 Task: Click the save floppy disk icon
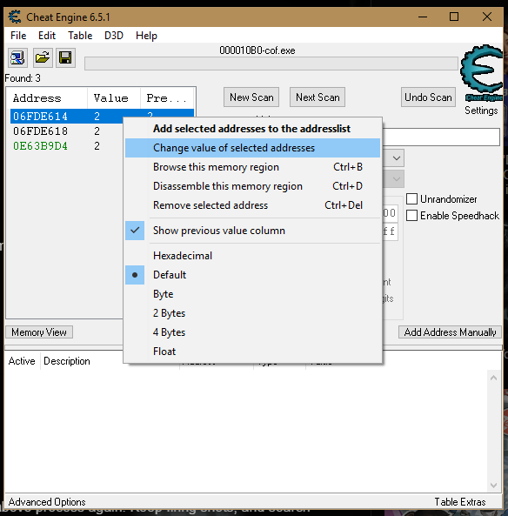(x=65, y=58)
